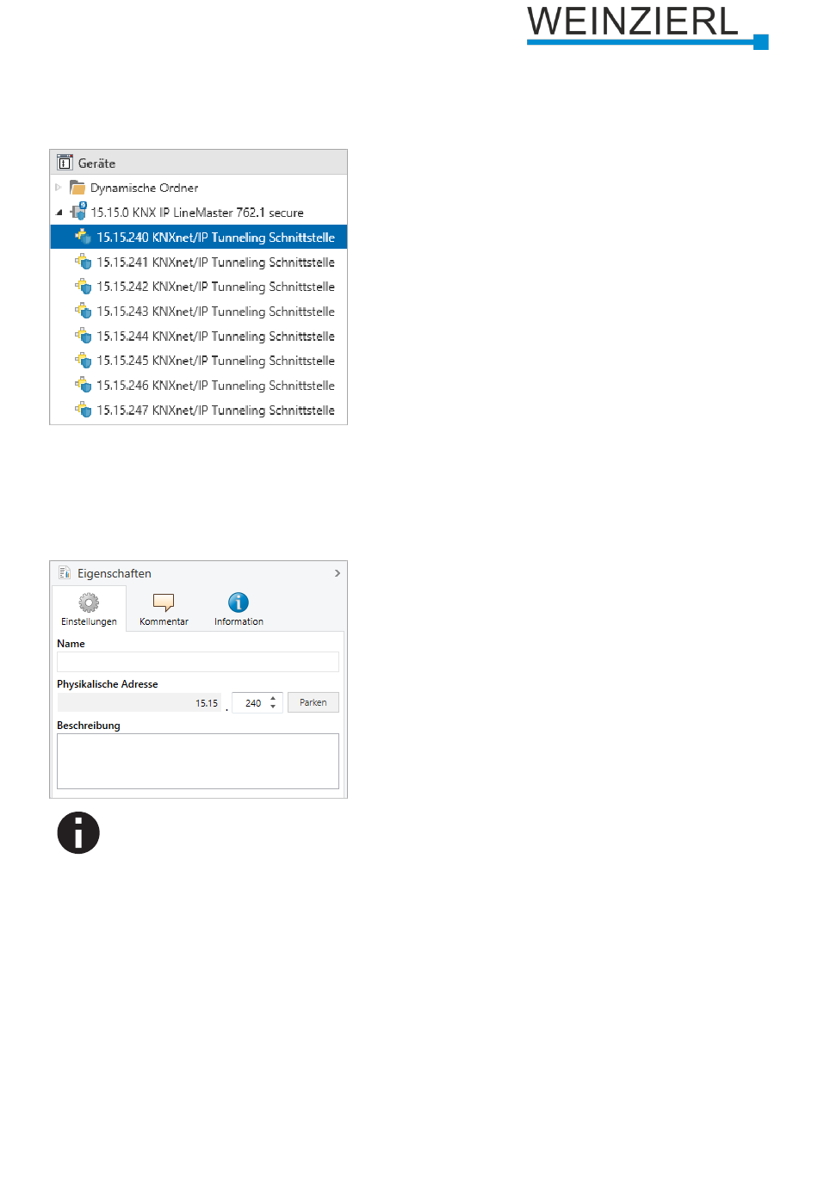
Task: Select the 15.15.244 Tunneling Schnittstelle row
Action: point(199,336)
